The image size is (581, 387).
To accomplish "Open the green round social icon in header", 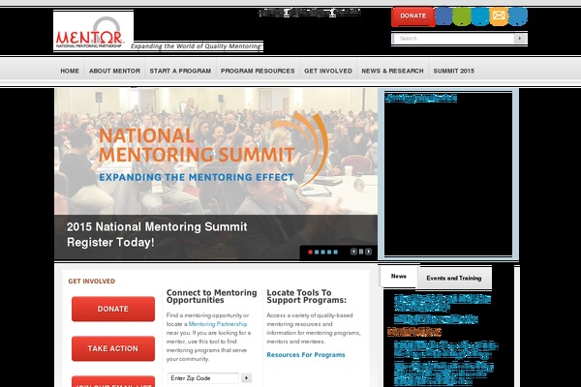I will click(462, 15).
